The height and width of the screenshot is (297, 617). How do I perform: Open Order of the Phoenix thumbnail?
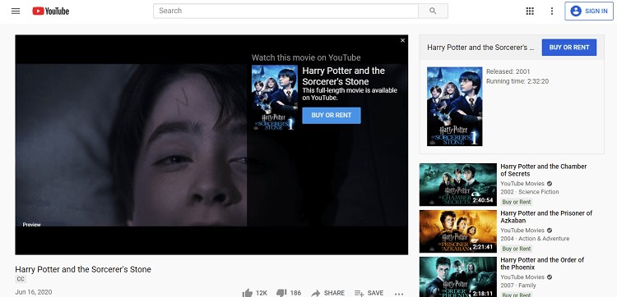(458, 277)
